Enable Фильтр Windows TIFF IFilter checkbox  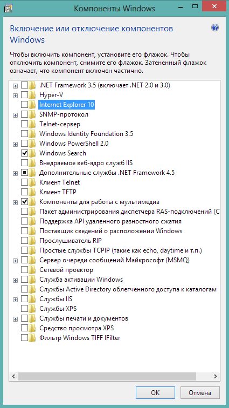24,338
